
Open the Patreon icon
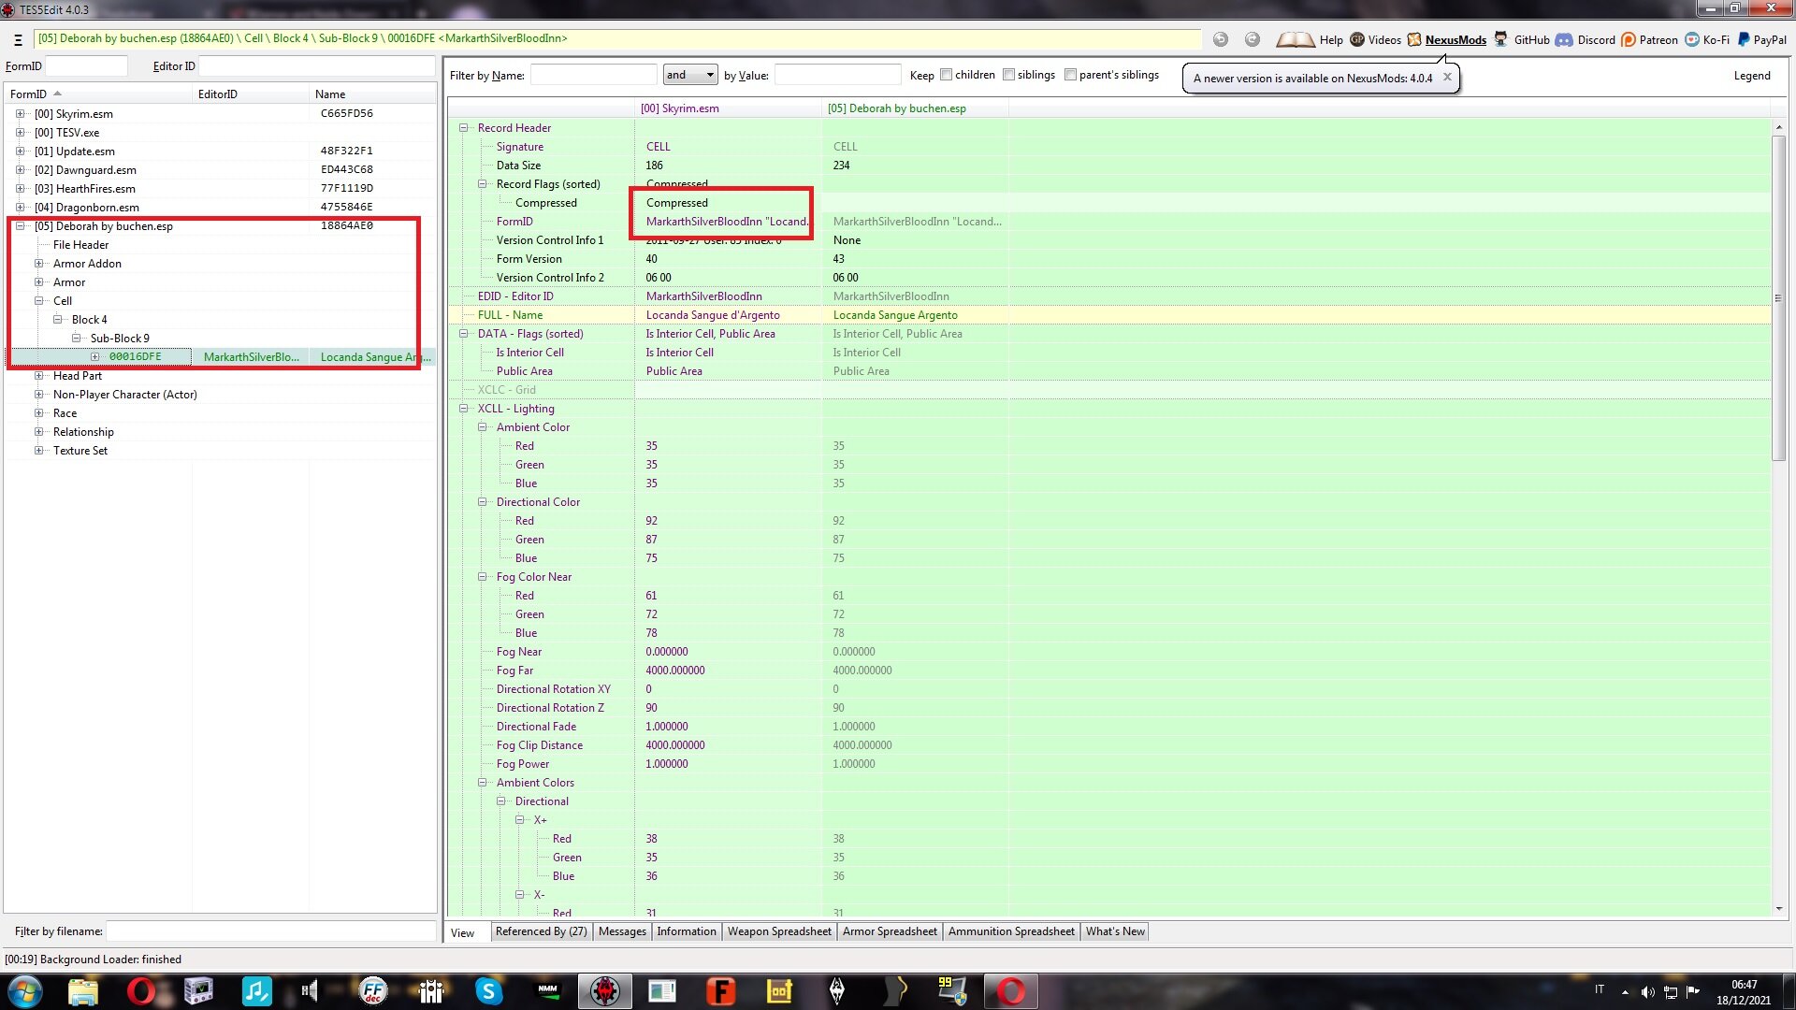(1629, 39)
